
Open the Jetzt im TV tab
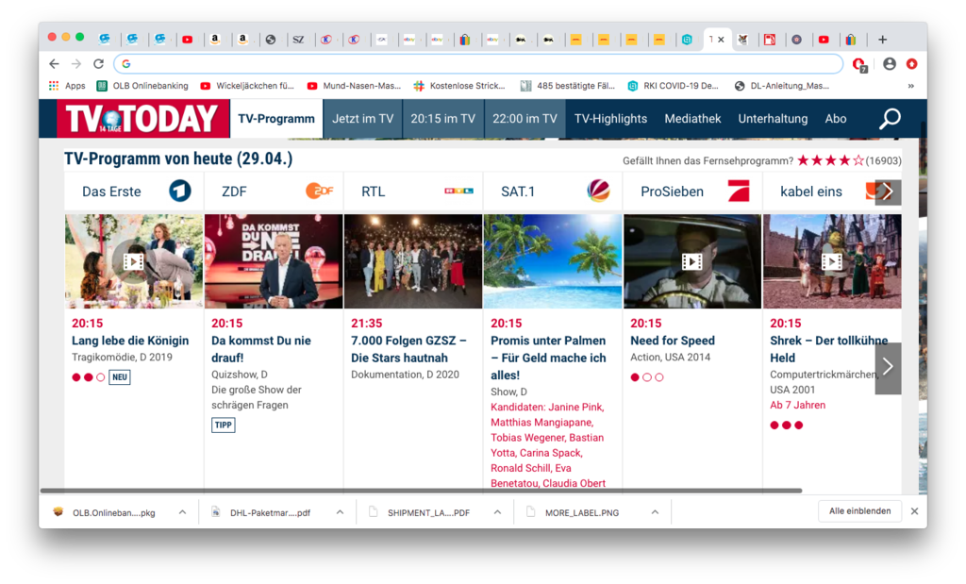(363, 118)
